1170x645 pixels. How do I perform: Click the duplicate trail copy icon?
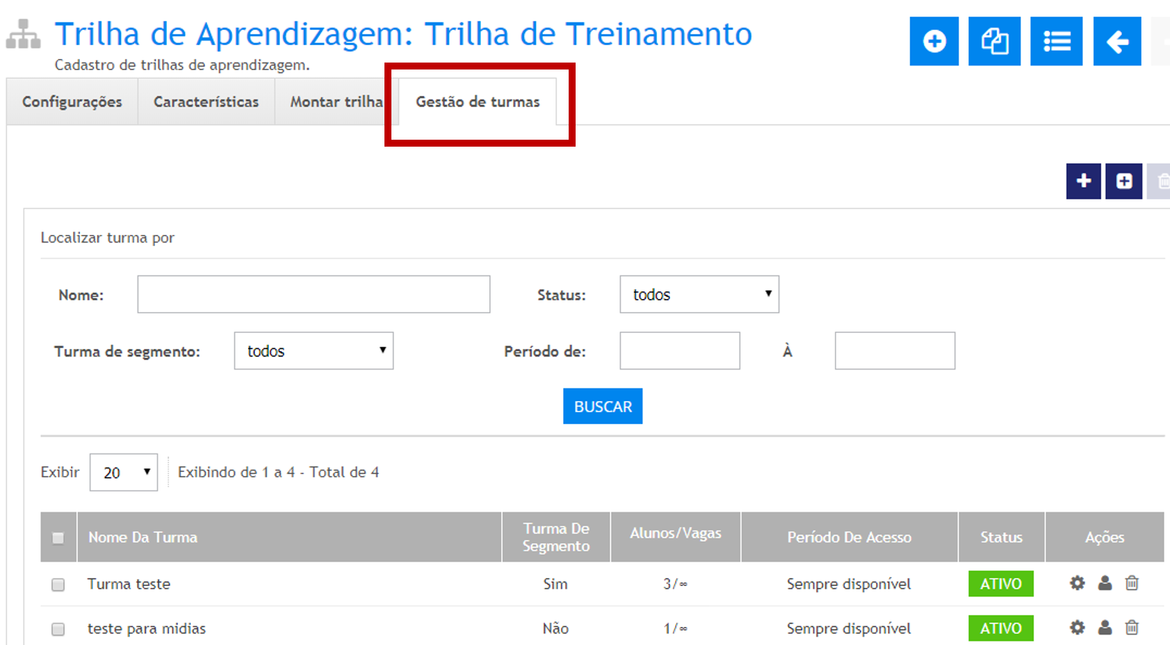994,42
